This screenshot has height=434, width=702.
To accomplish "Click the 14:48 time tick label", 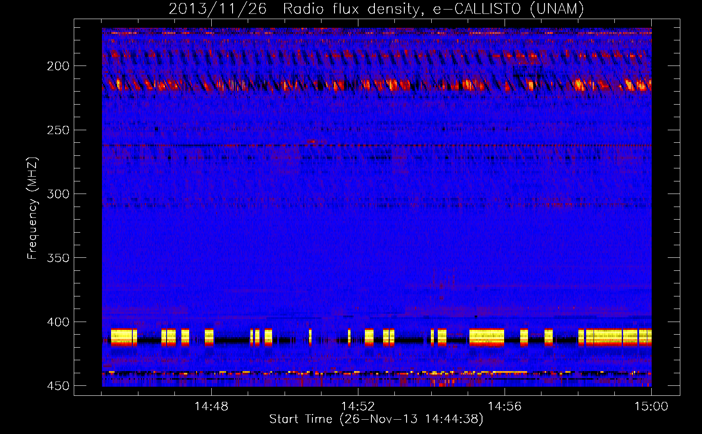I will [x=211, y=407].
